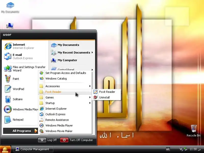Click the 'user' name header

coord(7,35)
